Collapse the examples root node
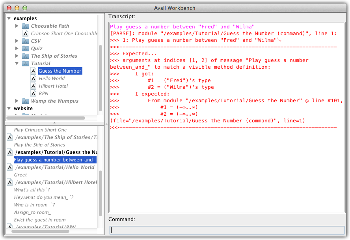Viewport: 350px width, 240px height. [9, 18]
